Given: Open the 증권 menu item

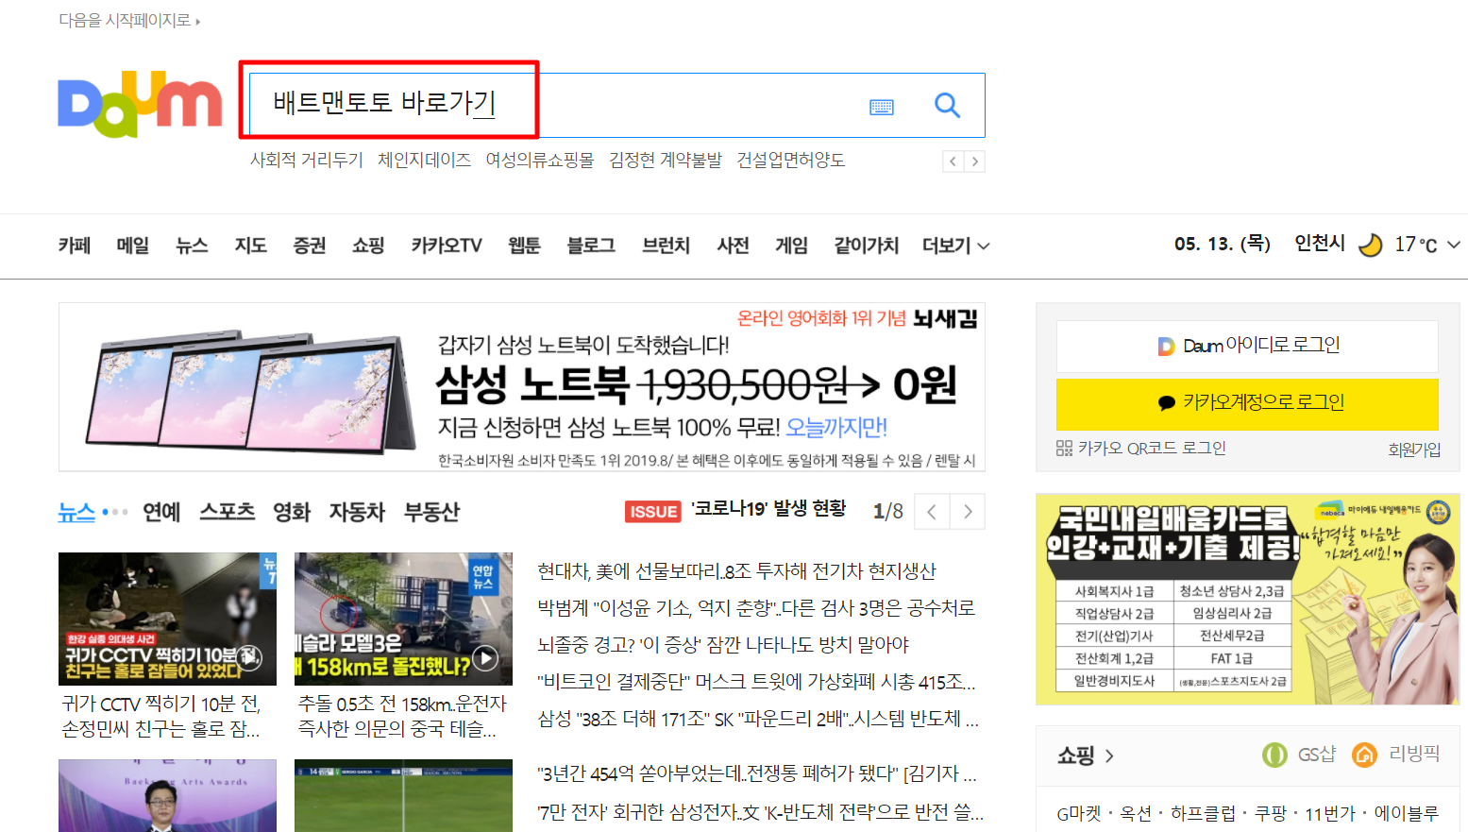Looking at the screenshot, I should (309, 246).
